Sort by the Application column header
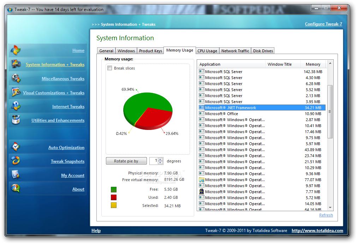357x244 pixels. click(x=231, y=64)
